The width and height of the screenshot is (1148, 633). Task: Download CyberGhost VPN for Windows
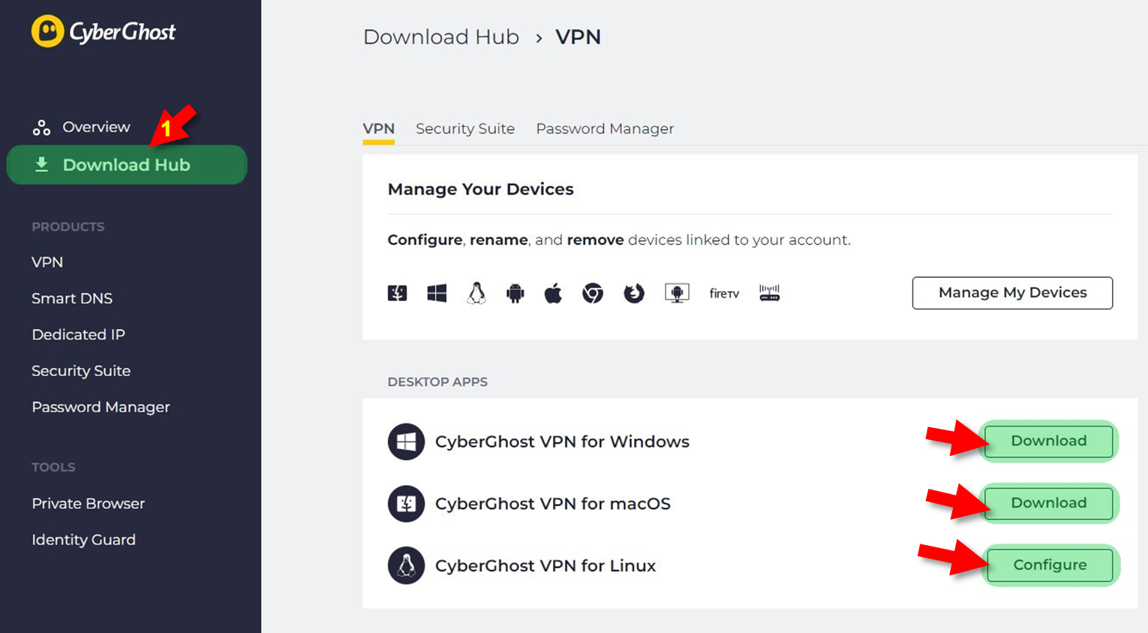click(1048, 441)
